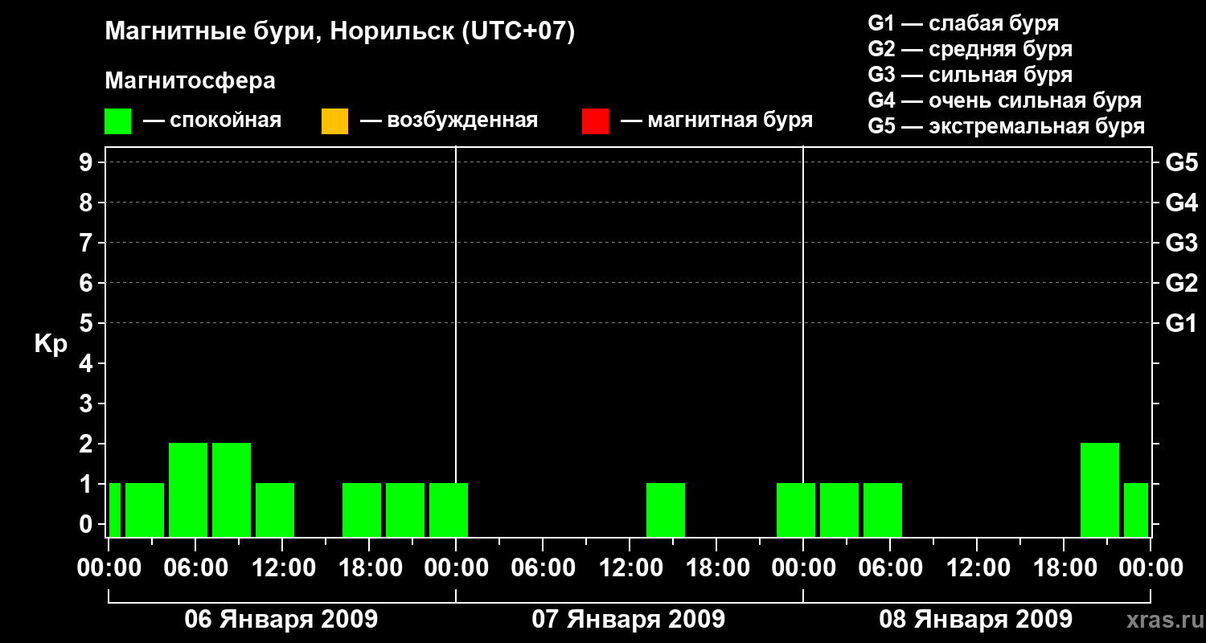Click the green 'спокойная' legend swatch

[118, 121]
